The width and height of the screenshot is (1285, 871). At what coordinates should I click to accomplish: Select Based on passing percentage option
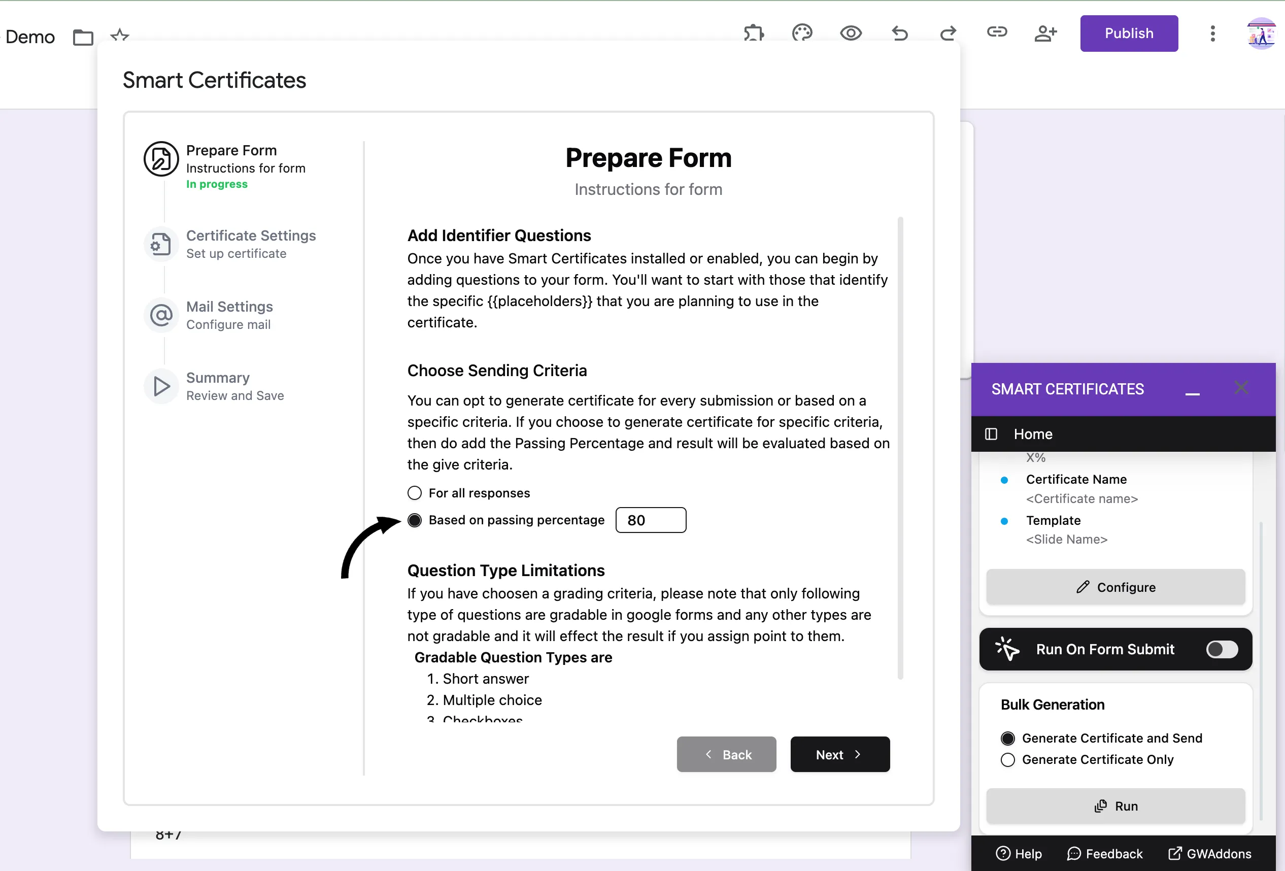pyautogui.click(x=415, y=520)
